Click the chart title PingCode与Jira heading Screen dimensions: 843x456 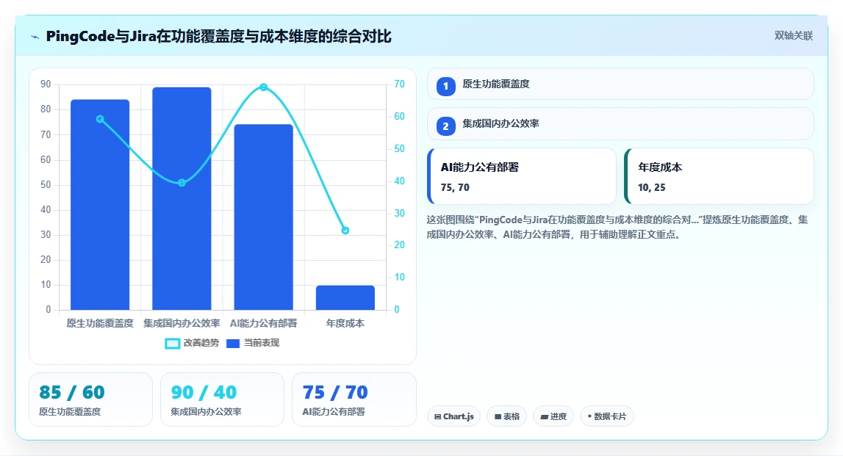218,37
